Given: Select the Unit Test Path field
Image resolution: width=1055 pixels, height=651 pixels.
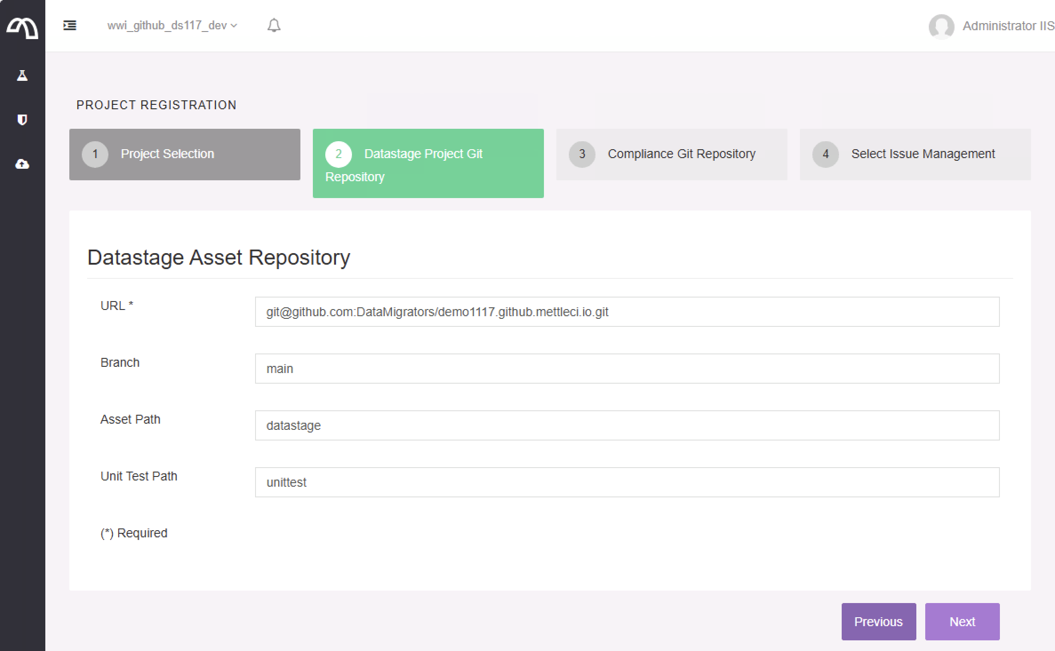Looking at the screenshot, I should [627, 482].
